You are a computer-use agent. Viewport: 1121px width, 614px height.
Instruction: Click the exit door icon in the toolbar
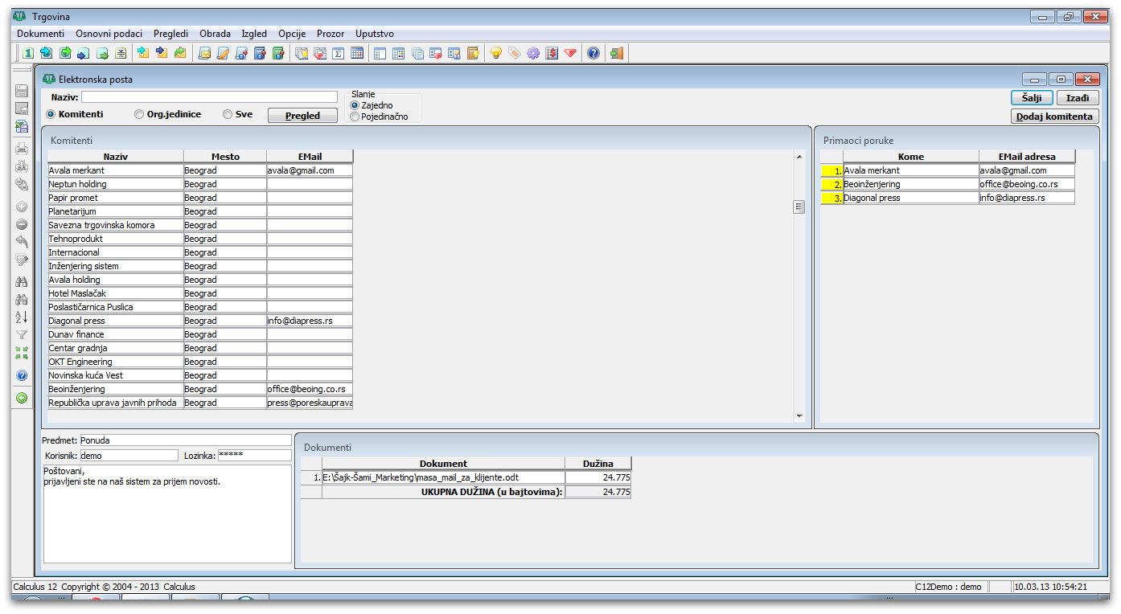[617, 53]
